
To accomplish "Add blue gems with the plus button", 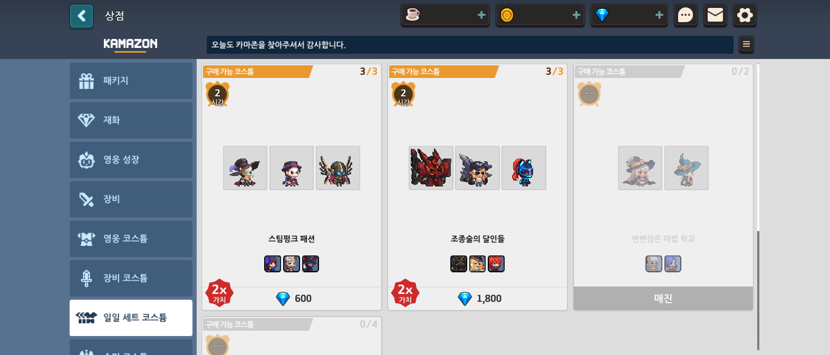I will pyautogui.click(x=659, y=15).
